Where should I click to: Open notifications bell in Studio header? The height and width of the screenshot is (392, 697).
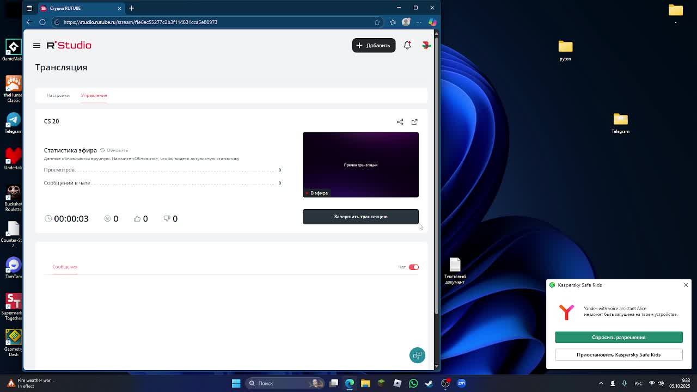(407, 45)
